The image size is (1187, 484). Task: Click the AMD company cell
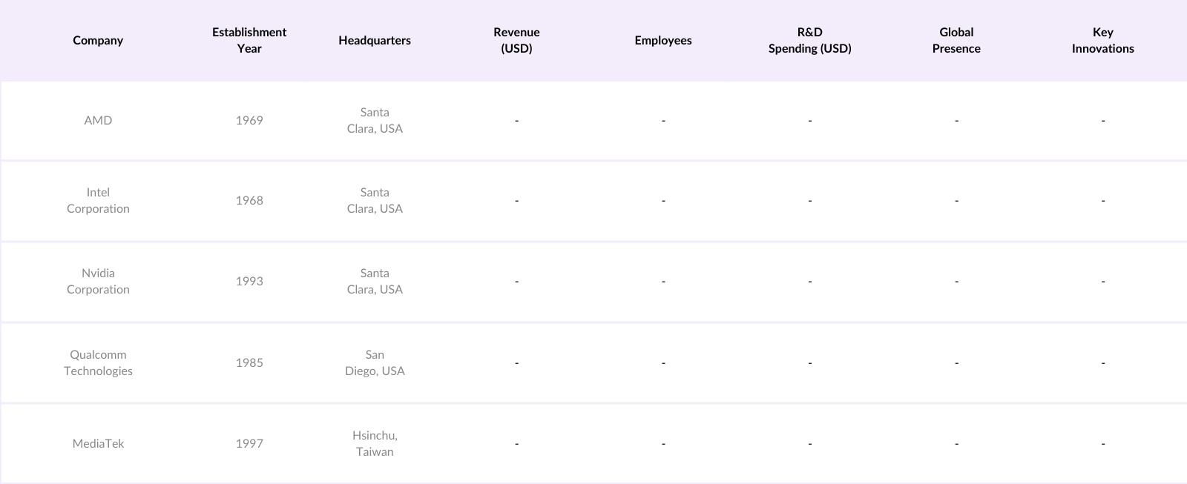pos(98,120)
